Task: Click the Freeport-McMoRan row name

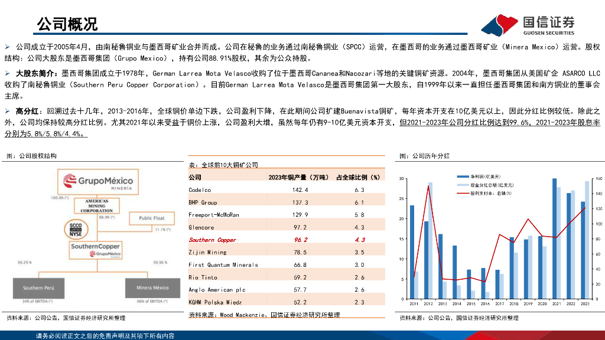Action: (214, 215)
